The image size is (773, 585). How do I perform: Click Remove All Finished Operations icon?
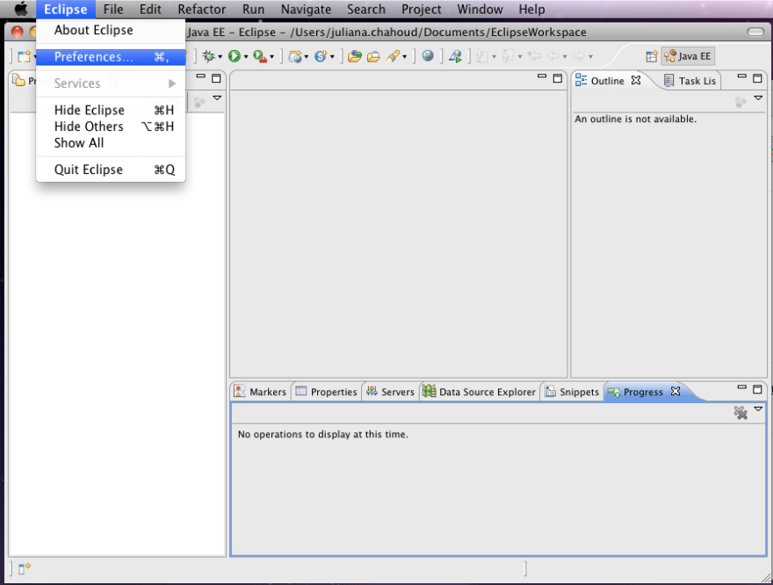(x=740, y=412)
